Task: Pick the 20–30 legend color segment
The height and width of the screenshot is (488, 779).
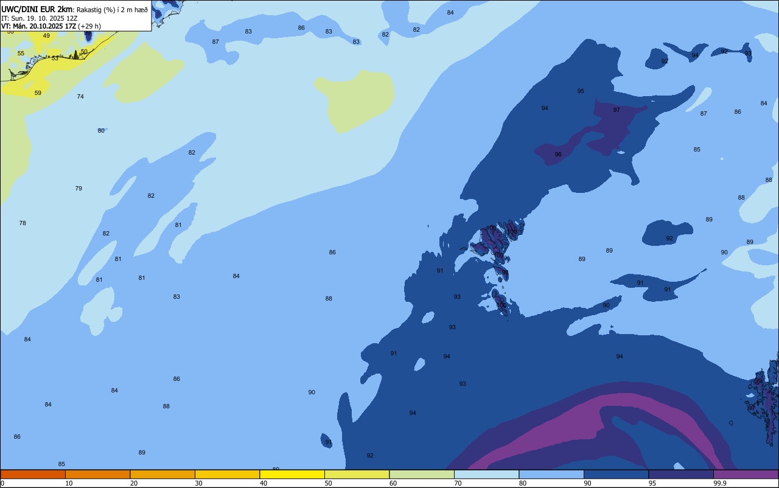Action: (x=162, y=475)
